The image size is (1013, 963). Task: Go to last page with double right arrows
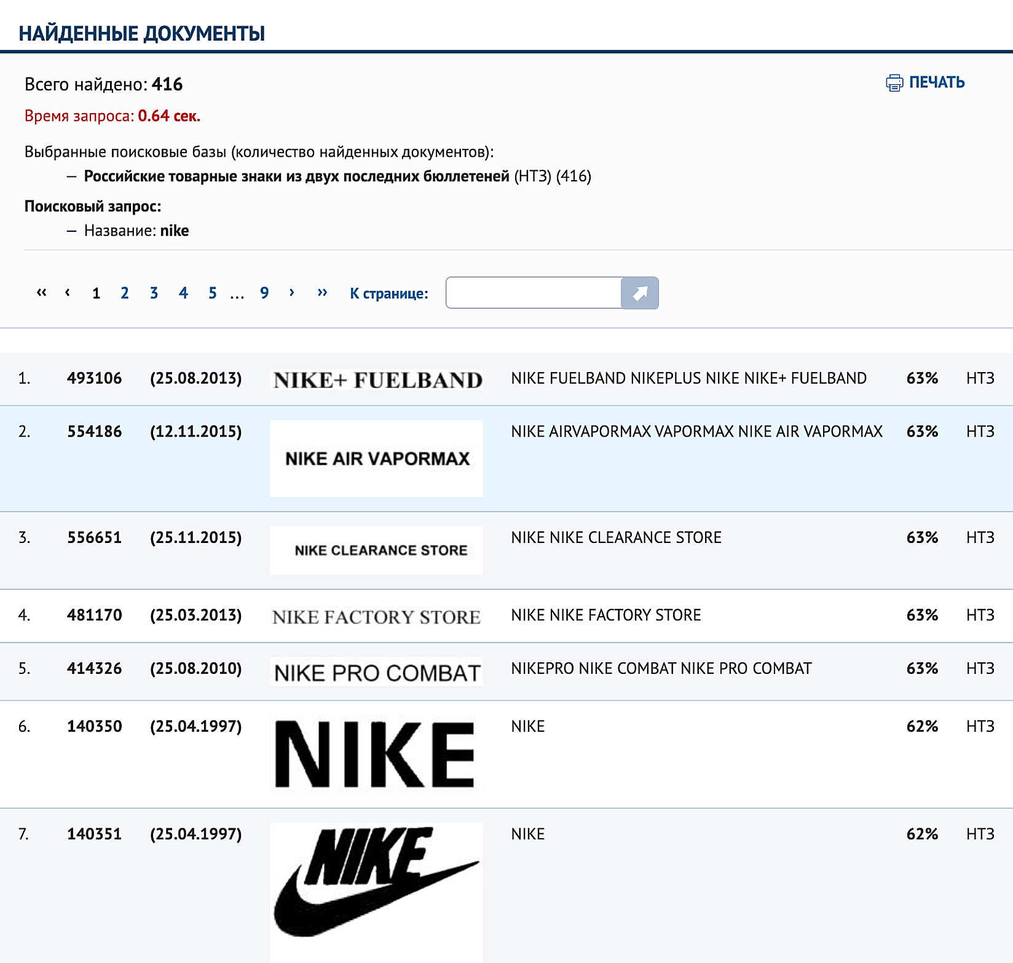(x=322, y=292)
